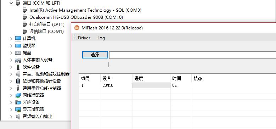The width and height of the screenshot is (276, 129).
Task: Select the 计算机 tree label
Action: 29,39
